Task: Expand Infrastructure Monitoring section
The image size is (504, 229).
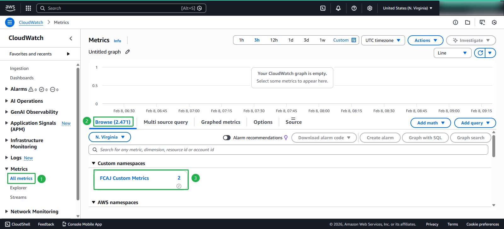Action: tap(7, 140)
